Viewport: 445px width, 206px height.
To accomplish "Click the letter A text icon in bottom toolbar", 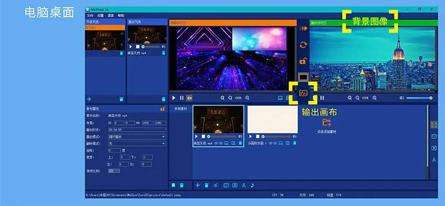I will click(244, 185).
